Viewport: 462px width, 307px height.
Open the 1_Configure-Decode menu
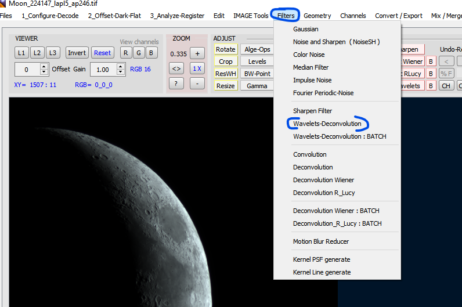(50, 16)
